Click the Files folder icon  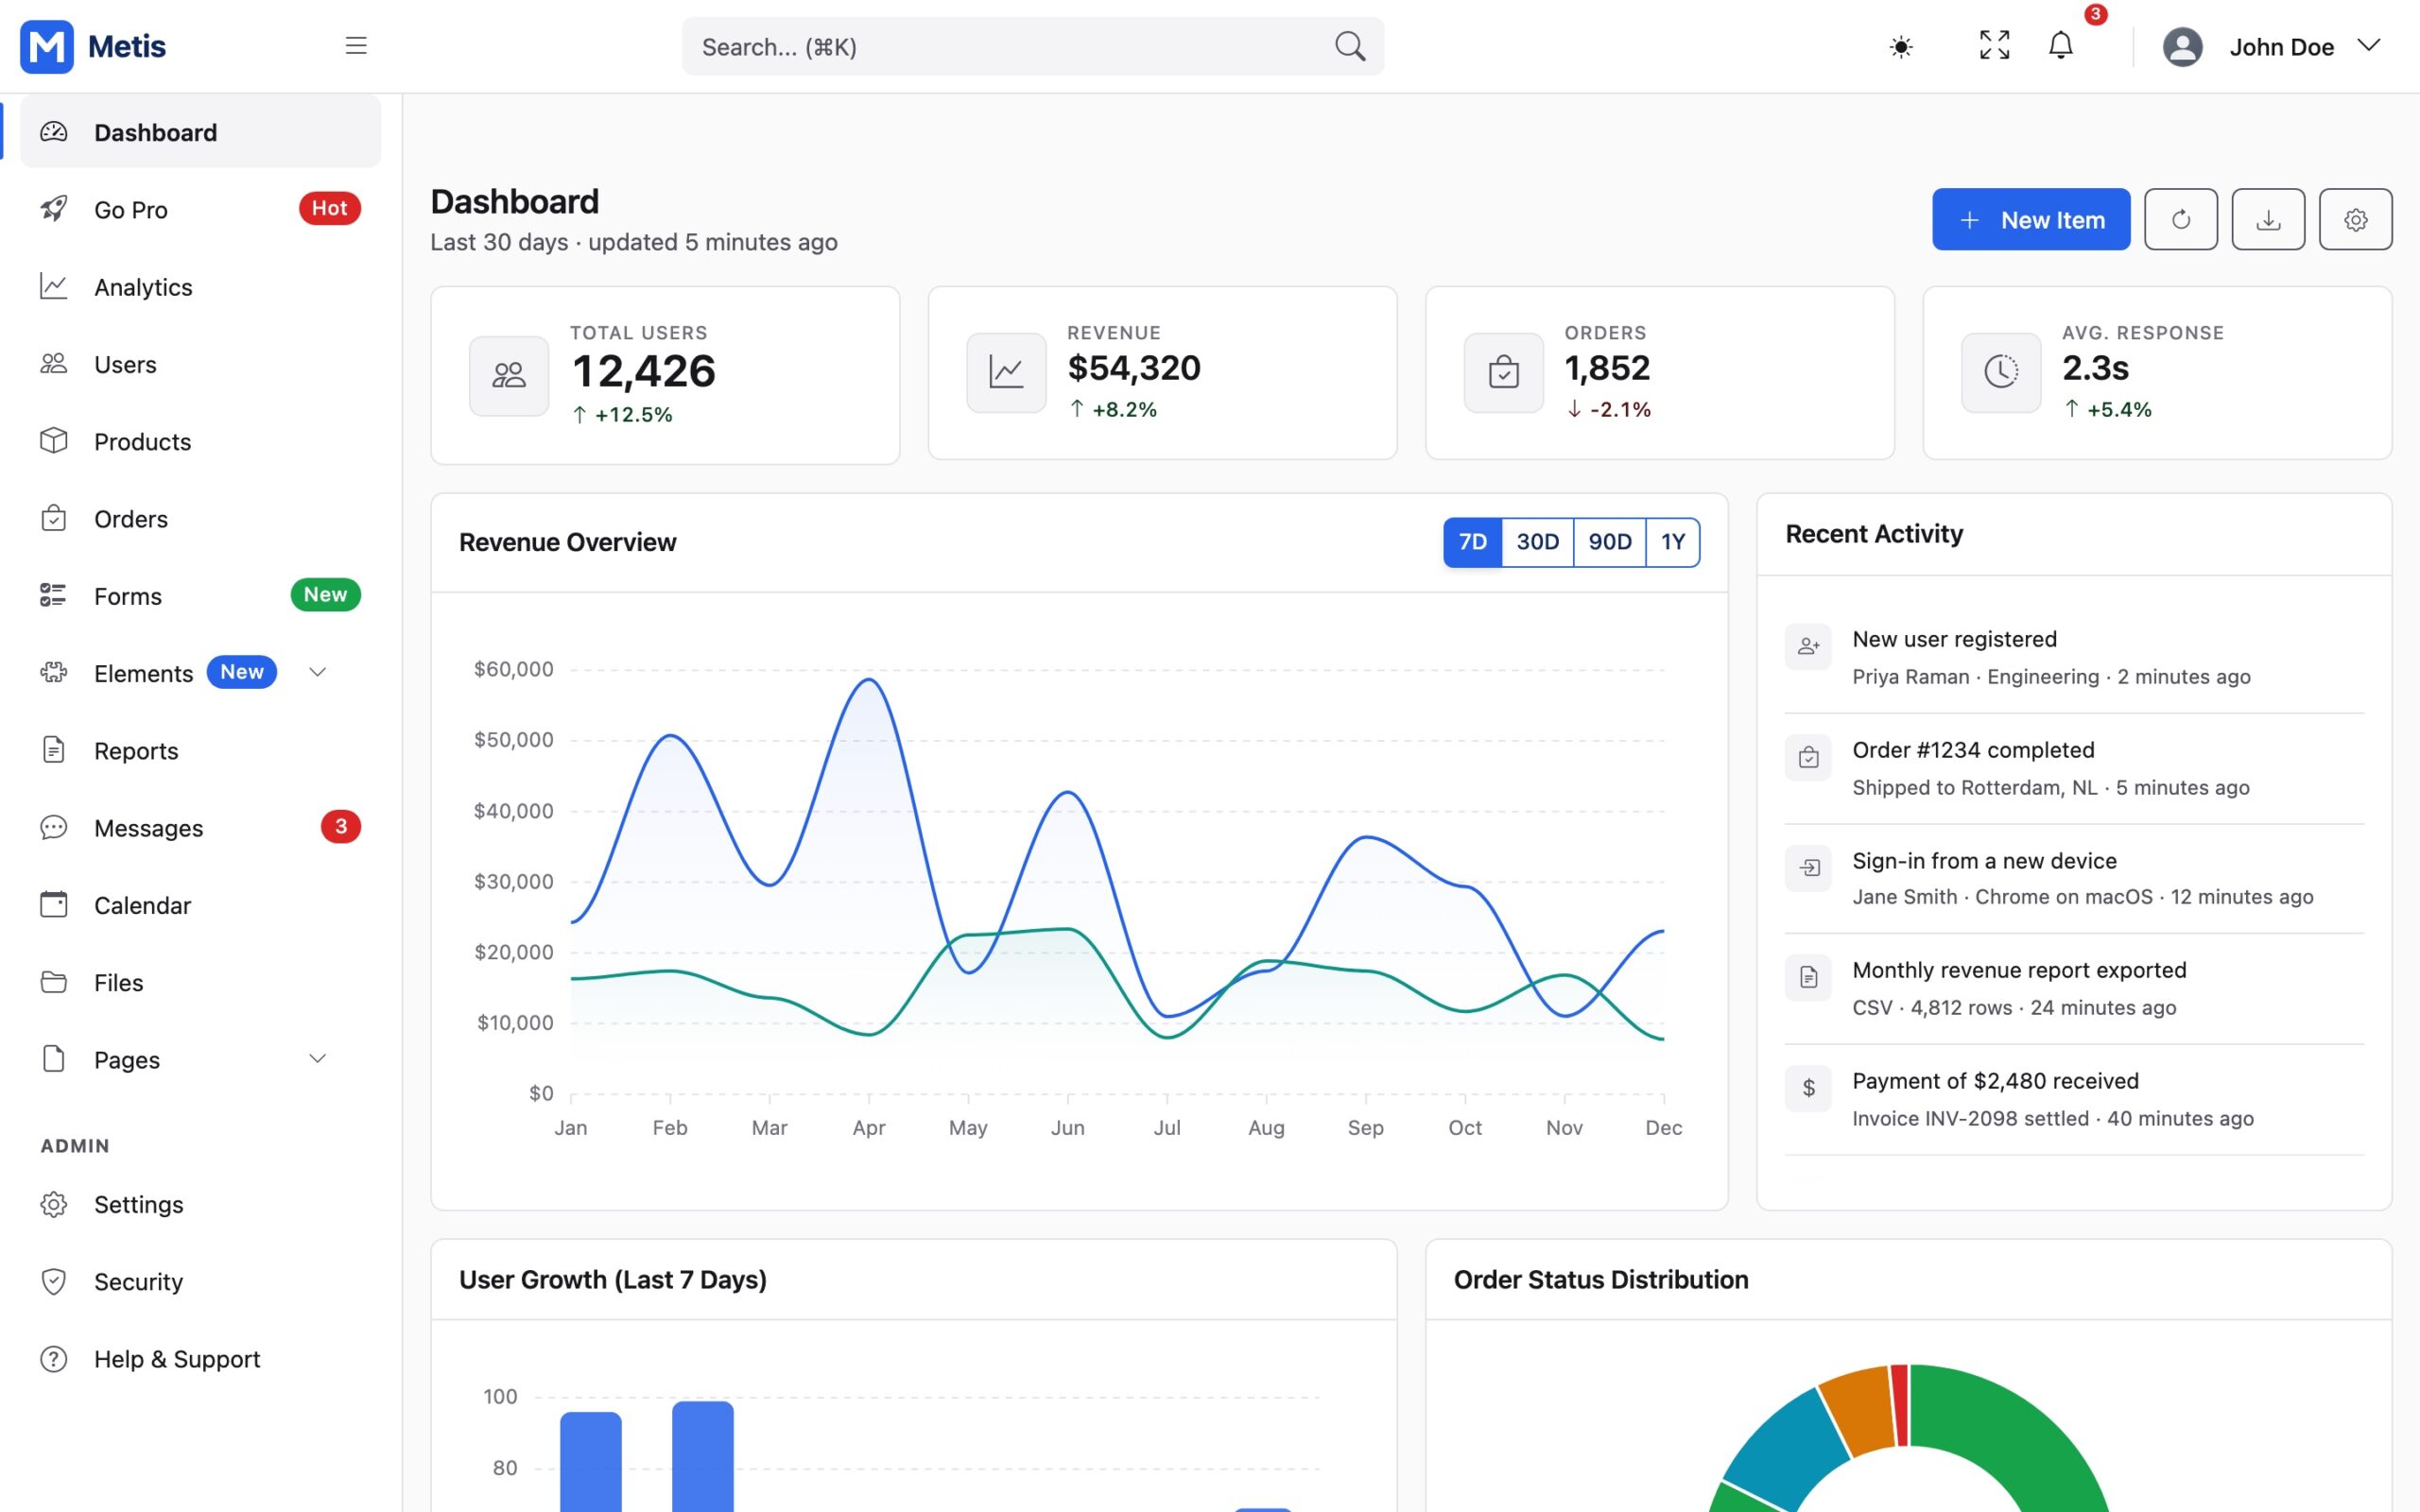[53, 982]
